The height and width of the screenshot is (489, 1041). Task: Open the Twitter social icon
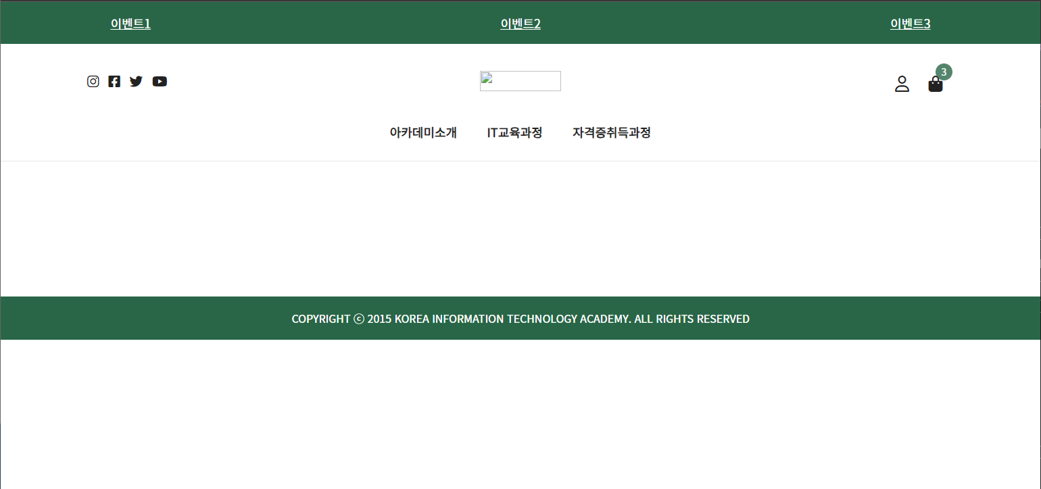(136, 82)
